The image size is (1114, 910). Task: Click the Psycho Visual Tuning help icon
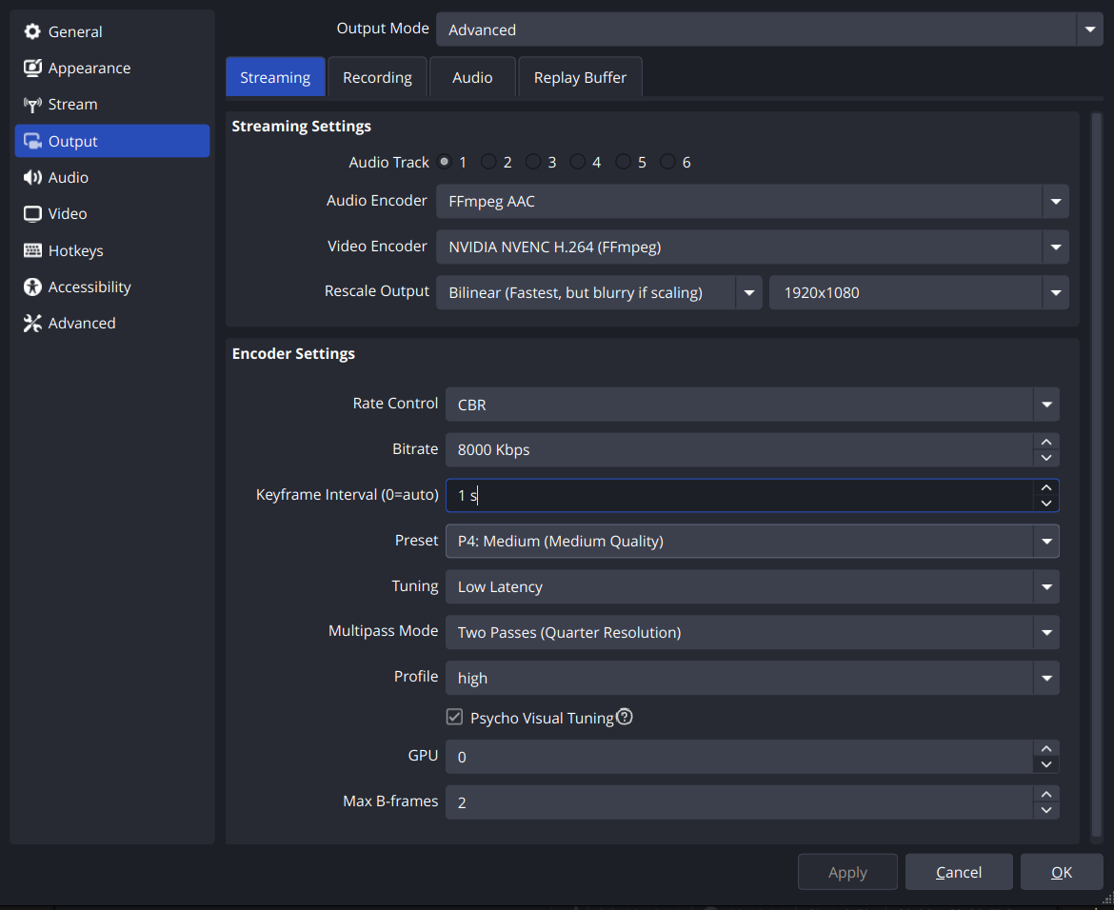(x=624, y=717)
